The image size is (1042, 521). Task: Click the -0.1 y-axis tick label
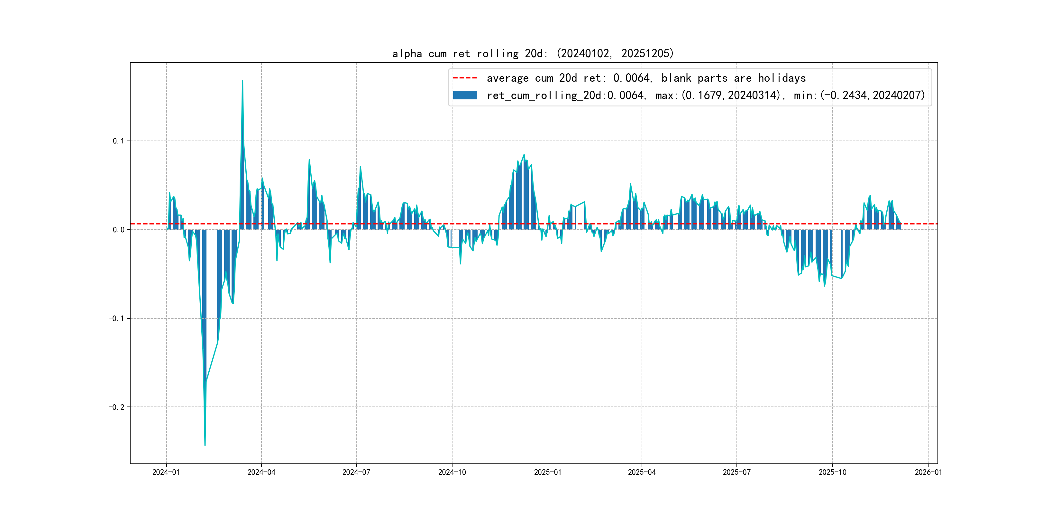(116, 318)
